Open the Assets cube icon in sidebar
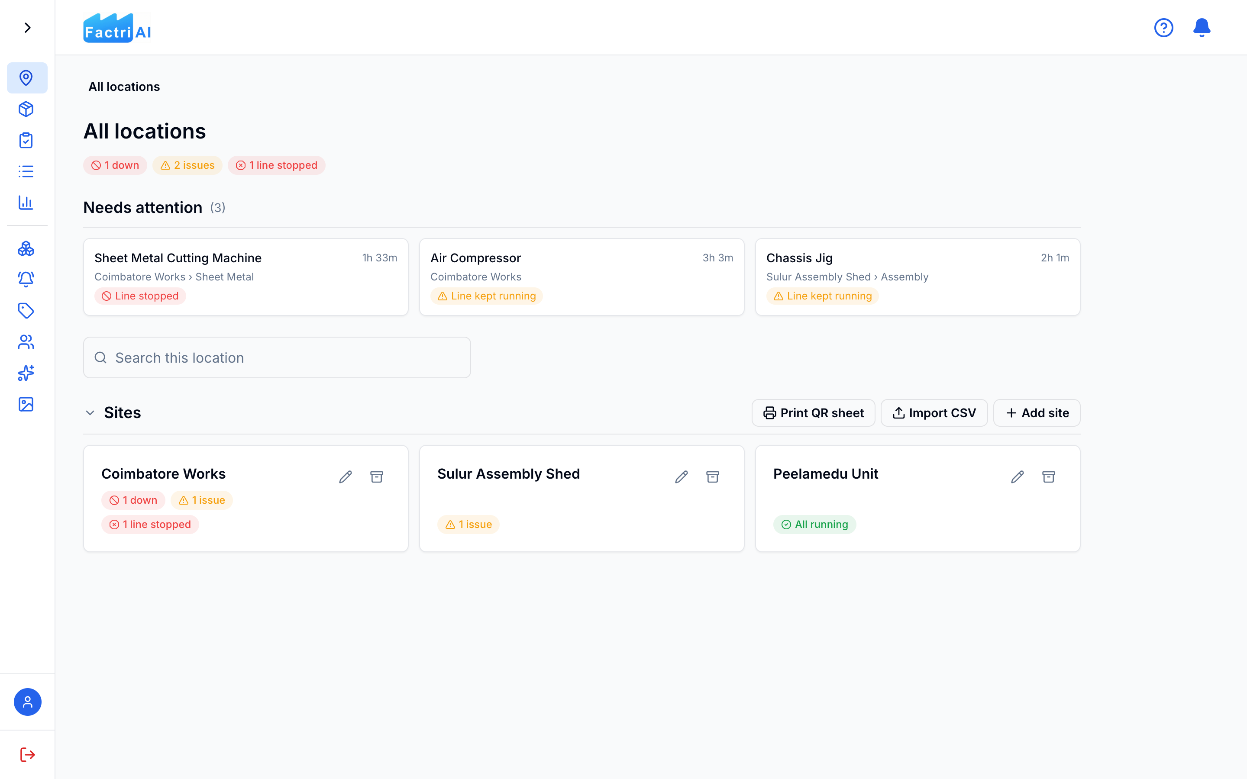 pos(26,109)
